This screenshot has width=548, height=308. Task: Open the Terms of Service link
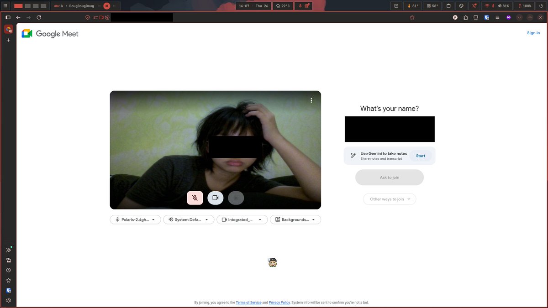[x=248, y=303]
